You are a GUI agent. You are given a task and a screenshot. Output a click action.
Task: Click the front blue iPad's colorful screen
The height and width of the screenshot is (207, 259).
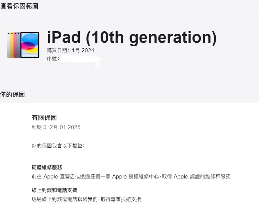coord(30,45)
